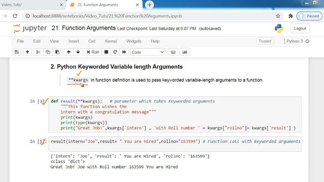
Task: Close the Video_Tuts/ tab
Action: (61, 5)
